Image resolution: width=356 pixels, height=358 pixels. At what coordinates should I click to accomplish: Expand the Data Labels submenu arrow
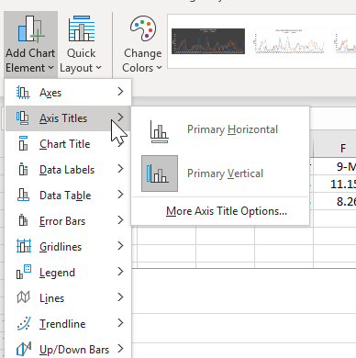pyautogui.click(x=120, y=169)
